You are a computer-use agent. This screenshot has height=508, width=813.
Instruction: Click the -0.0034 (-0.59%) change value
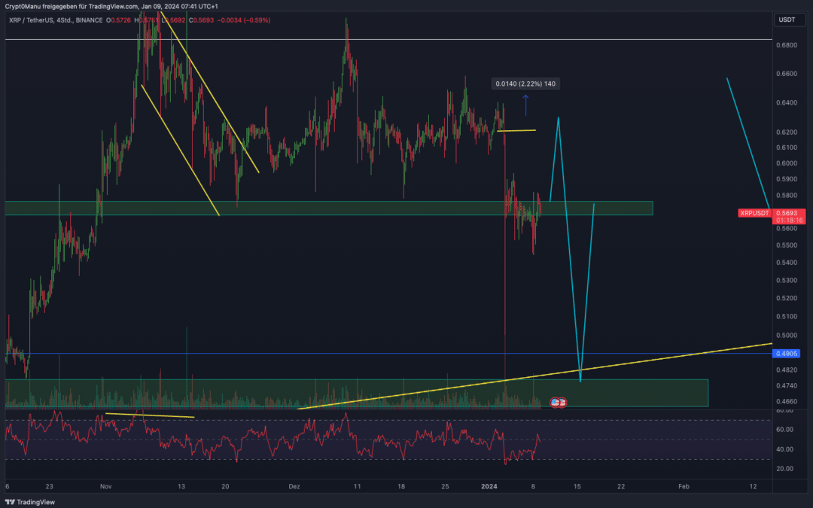coord(244,20)
